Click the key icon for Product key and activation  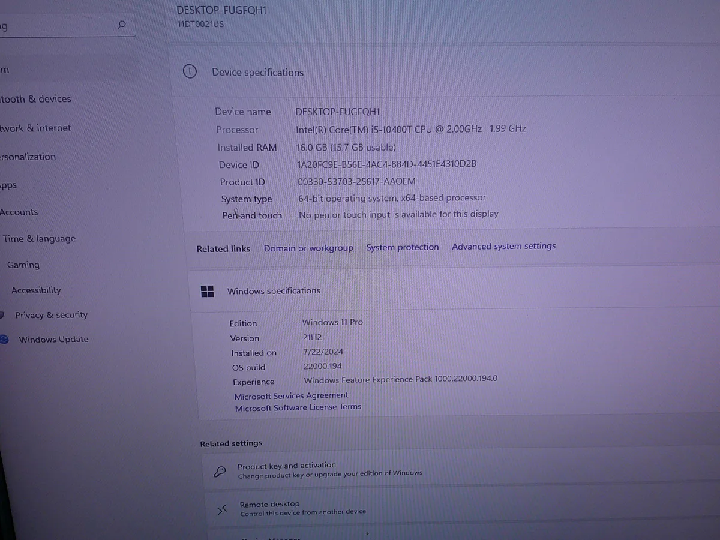click(x=220, y=471)
